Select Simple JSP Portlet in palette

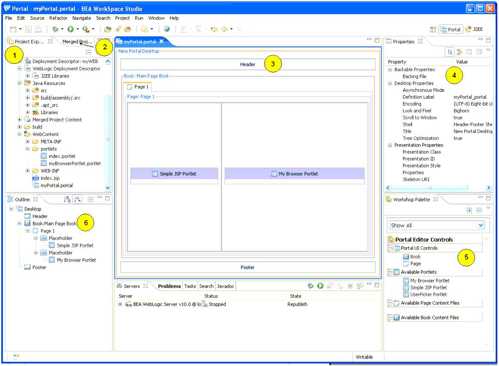tap(425, 288)
